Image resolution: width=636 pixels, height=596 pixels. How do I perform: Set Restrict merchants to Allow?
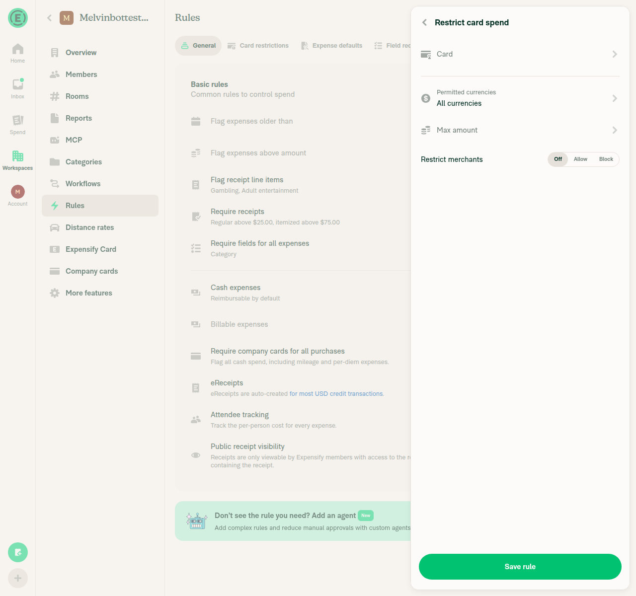coord(580,159)
